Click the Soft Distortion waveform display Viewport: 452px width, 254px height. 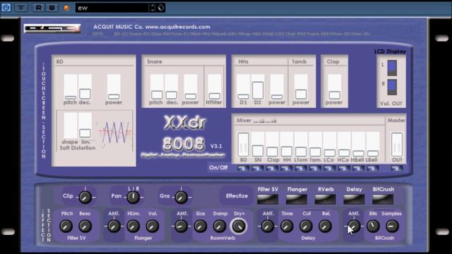115,133
